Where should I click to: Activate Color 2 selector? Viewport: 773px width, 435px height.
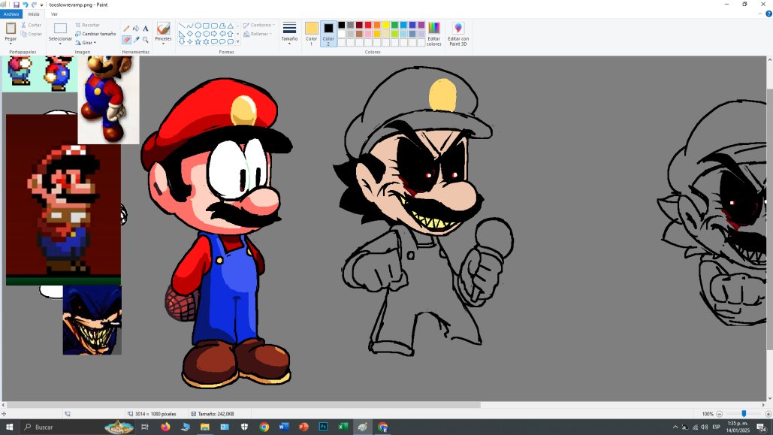(x=328, y=34)
